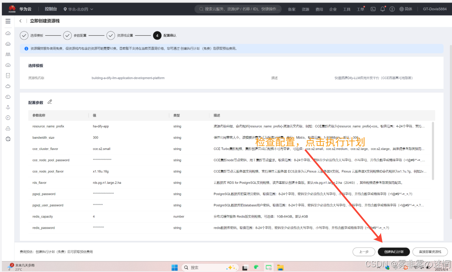The height and width of the screenshot is (272, 452).
Task: Go to step 参数配置
Action: [x=75, y=35]
